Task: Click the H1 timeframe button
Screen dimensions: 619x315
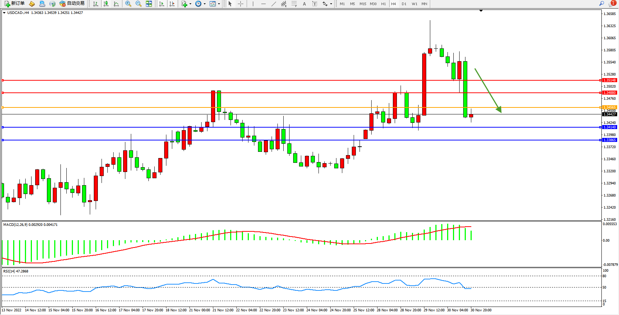Action: coord(383,4)
